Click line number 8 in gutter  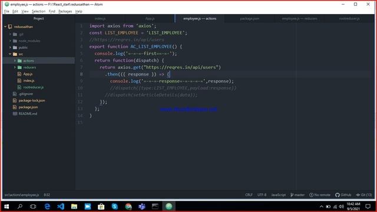point(81,74)
